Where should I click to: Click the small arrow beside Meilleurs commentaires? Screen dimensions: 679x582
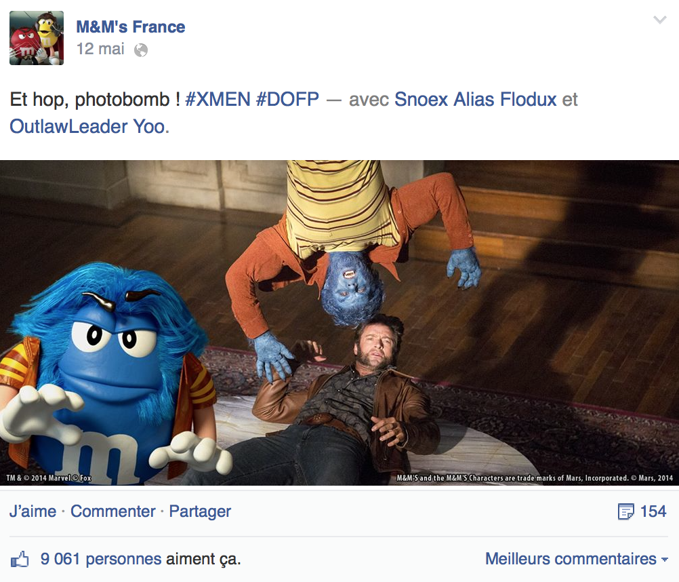[664, 560]
